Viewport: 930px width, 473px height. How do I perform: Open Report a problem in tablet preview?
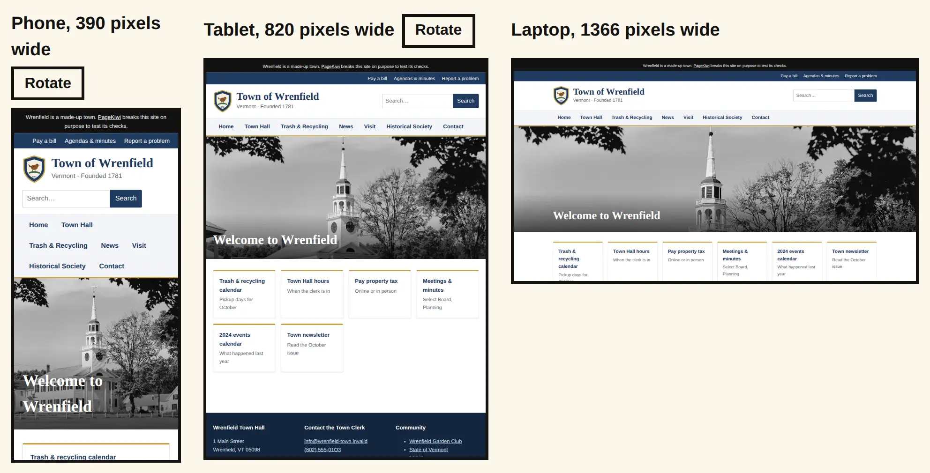pyautogui.click(x=460, y=79)
